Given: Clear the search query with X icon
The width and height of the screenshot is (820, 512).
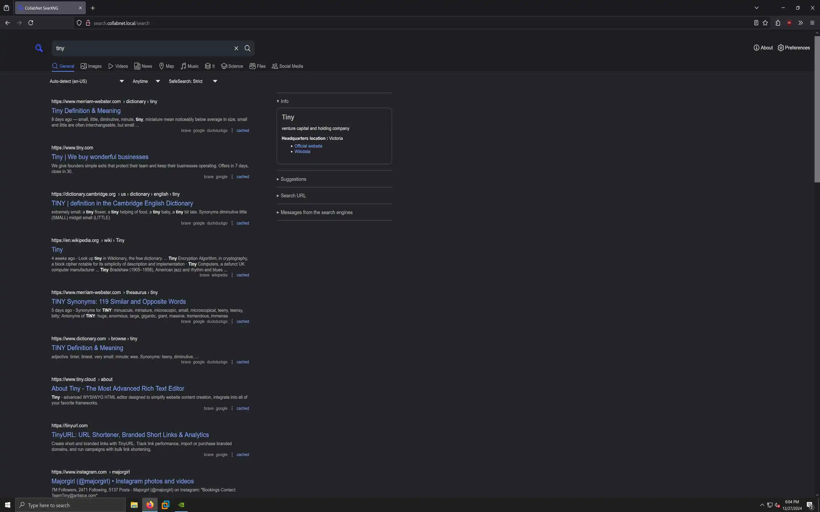Looking at the screenshot, I should coord(236,48).
